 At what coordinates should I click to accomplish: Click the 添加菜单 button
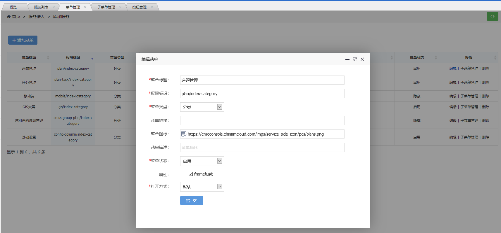click(23, 40)
